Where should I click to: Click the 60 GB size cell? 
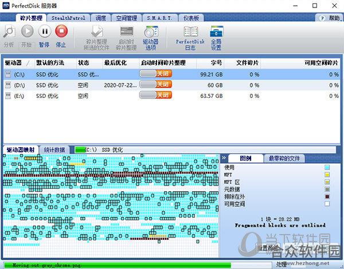tap(215, 85)
